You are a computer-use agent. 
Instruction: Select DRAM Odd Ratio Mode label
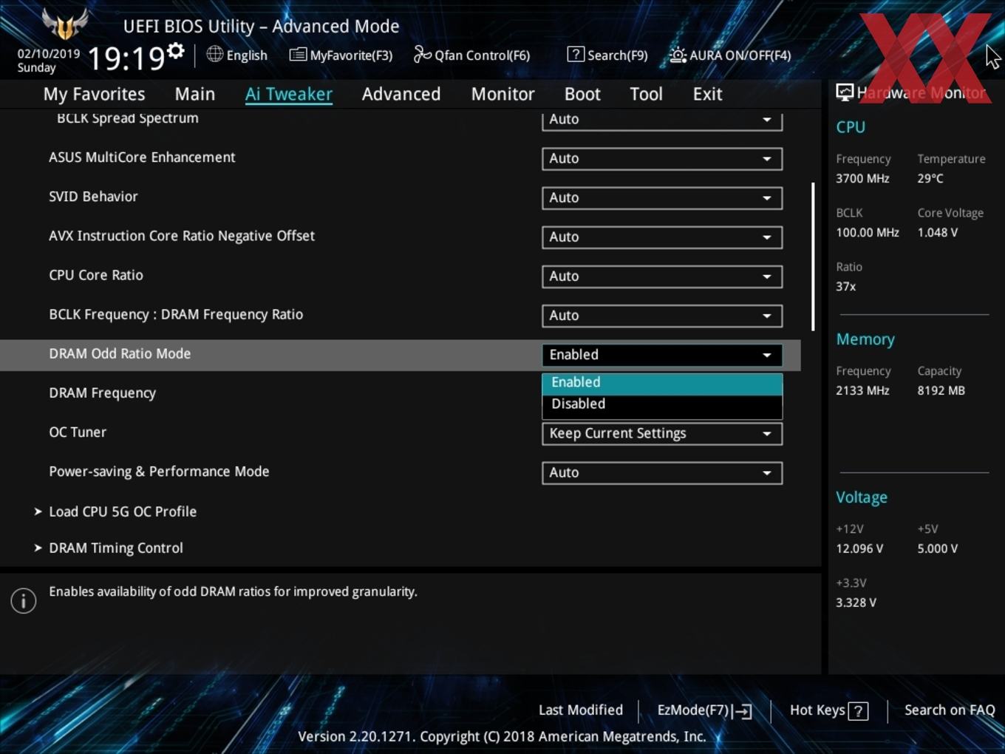(120, 354)
